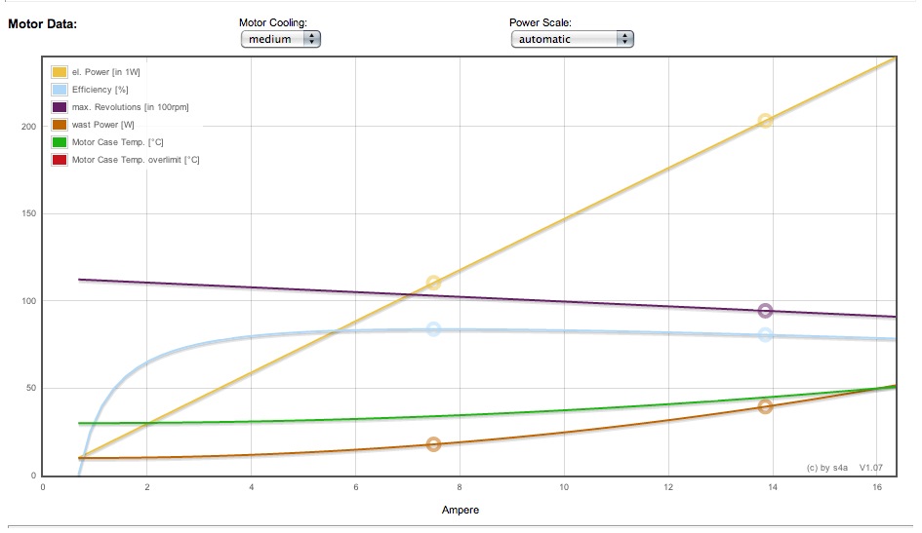Select purple revolutions marker near 14 Ampere
Screen dimensions: 922x533
[x=765, y=311]
